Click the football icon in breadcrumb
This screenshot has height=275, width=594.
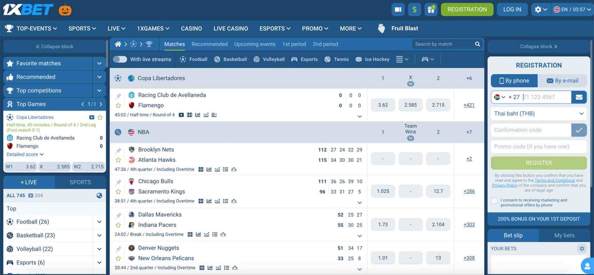point(134,44)
